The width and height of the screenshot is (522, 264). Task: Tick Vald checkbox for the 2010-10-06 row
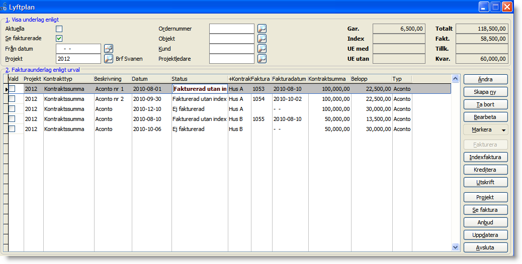12,128
